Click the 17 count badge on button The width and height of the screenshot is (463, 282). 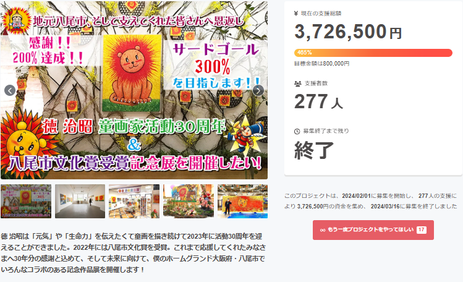click(x=422, y=229)
